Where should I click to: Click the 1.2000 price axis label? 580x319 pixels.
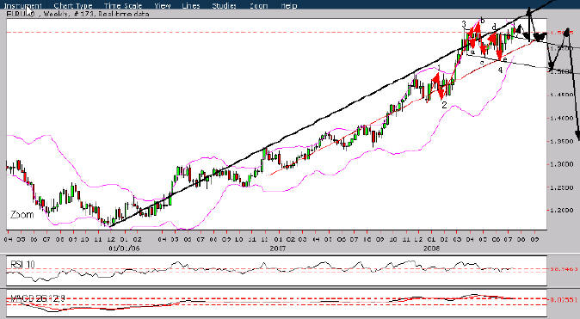pyautogui.click(x=561, y=211)
